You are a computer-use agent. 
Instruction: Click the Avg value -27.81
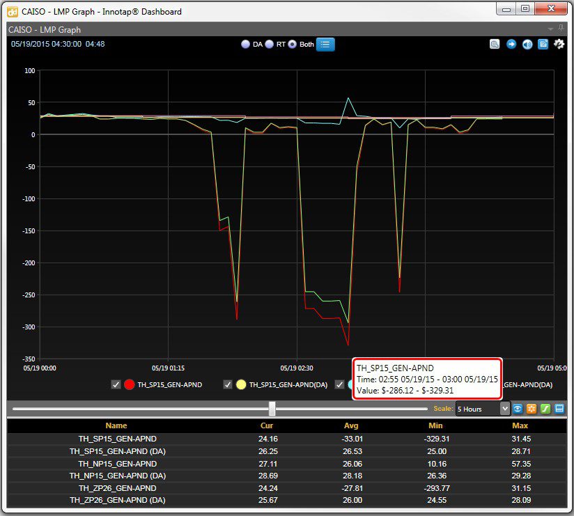(352, 488)
